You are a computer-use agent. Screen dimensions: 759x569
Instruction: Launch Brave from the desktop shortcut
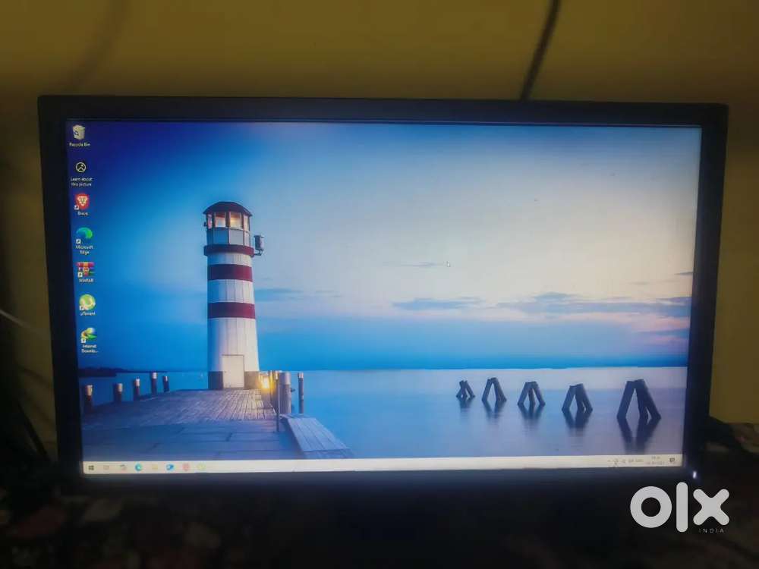[x=82, y=202]
